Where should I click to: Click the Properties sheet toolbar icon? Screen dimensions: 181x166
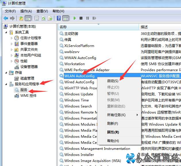point(36,18)
